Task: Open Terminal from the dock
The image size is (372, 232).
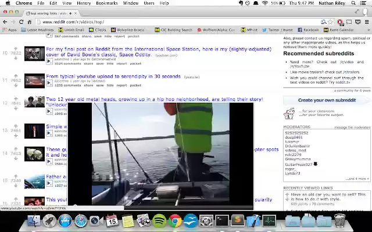Action: [x=222, y=221]
